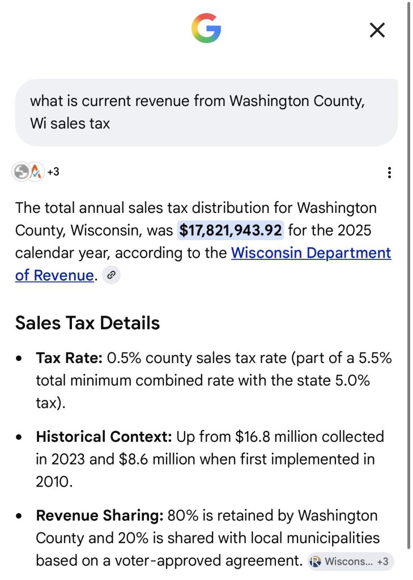Expand the +3 count in the Wiscons chip
413x580 pixels.
click(382, 561)
